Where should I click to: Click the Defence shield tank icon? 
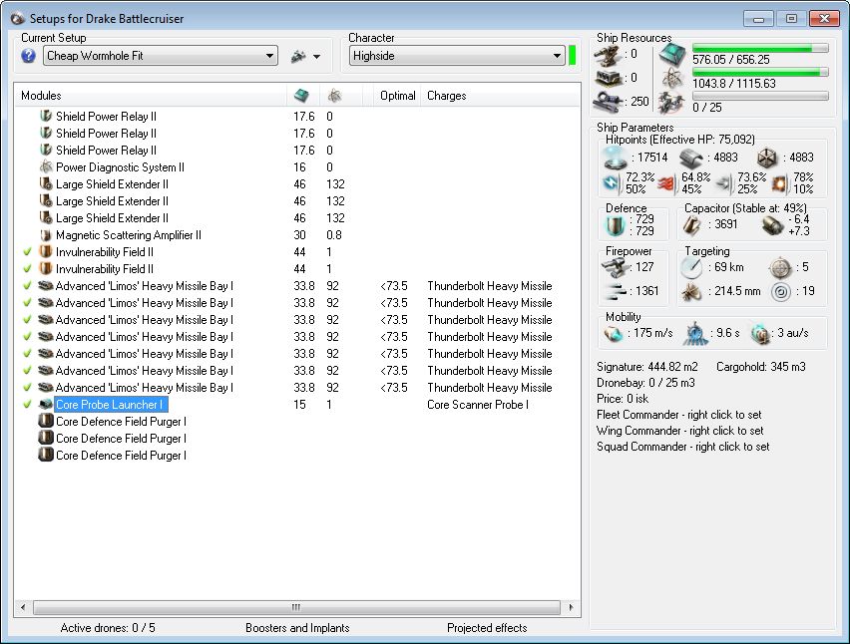[x=616, y=225]
